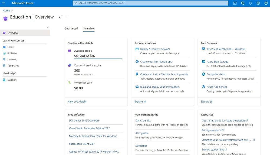Image resolution: width=270 pixels, height=155 pixels.
Task: Open Create and train a Machine Learning model
Action: point(164,74)
